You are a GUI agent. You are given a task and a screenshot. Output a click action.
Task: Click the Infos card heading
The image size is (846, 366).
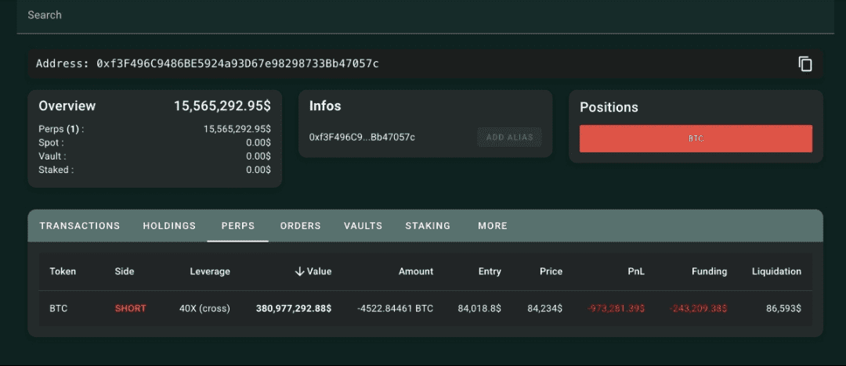pyautogui.click(x=325, y=106)
